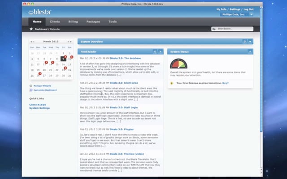The height and width of the screenshot is (179, 287).
Task: Select March 8 in the calendar
Action: pyautogui.click(x=57, y=59)
